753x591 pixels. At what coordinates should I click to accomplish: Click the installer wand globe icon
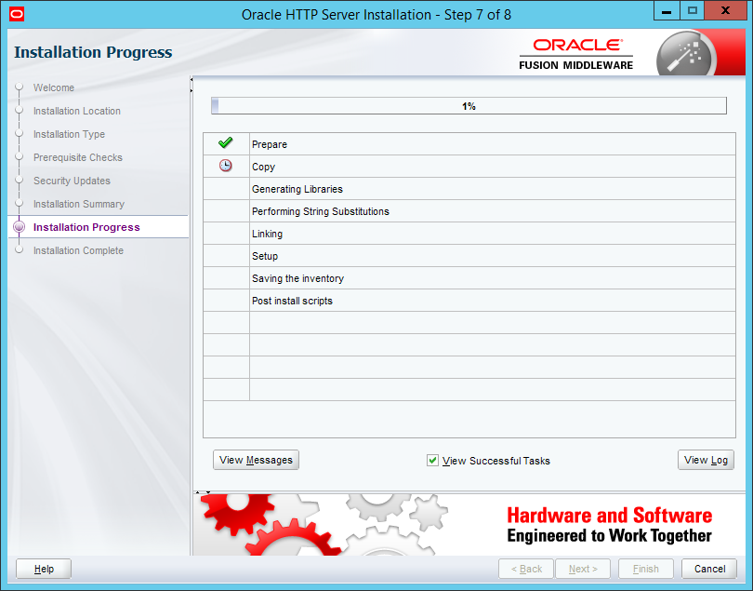(x=686, y=55)
